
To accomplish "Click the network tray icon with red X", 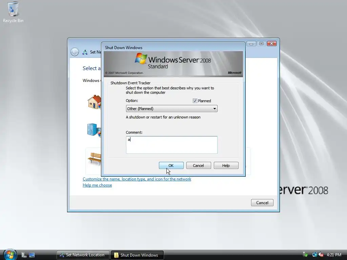I will [x=321, y=255].
